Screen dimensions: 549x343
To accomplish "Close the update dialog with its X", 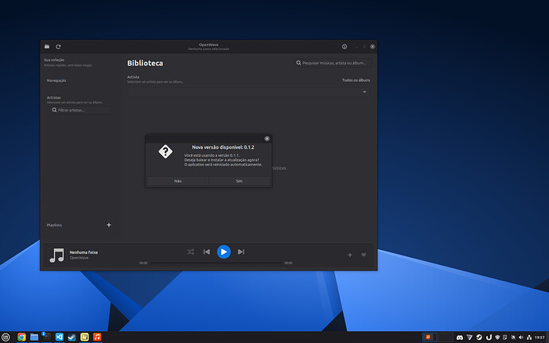I will 267,138.
